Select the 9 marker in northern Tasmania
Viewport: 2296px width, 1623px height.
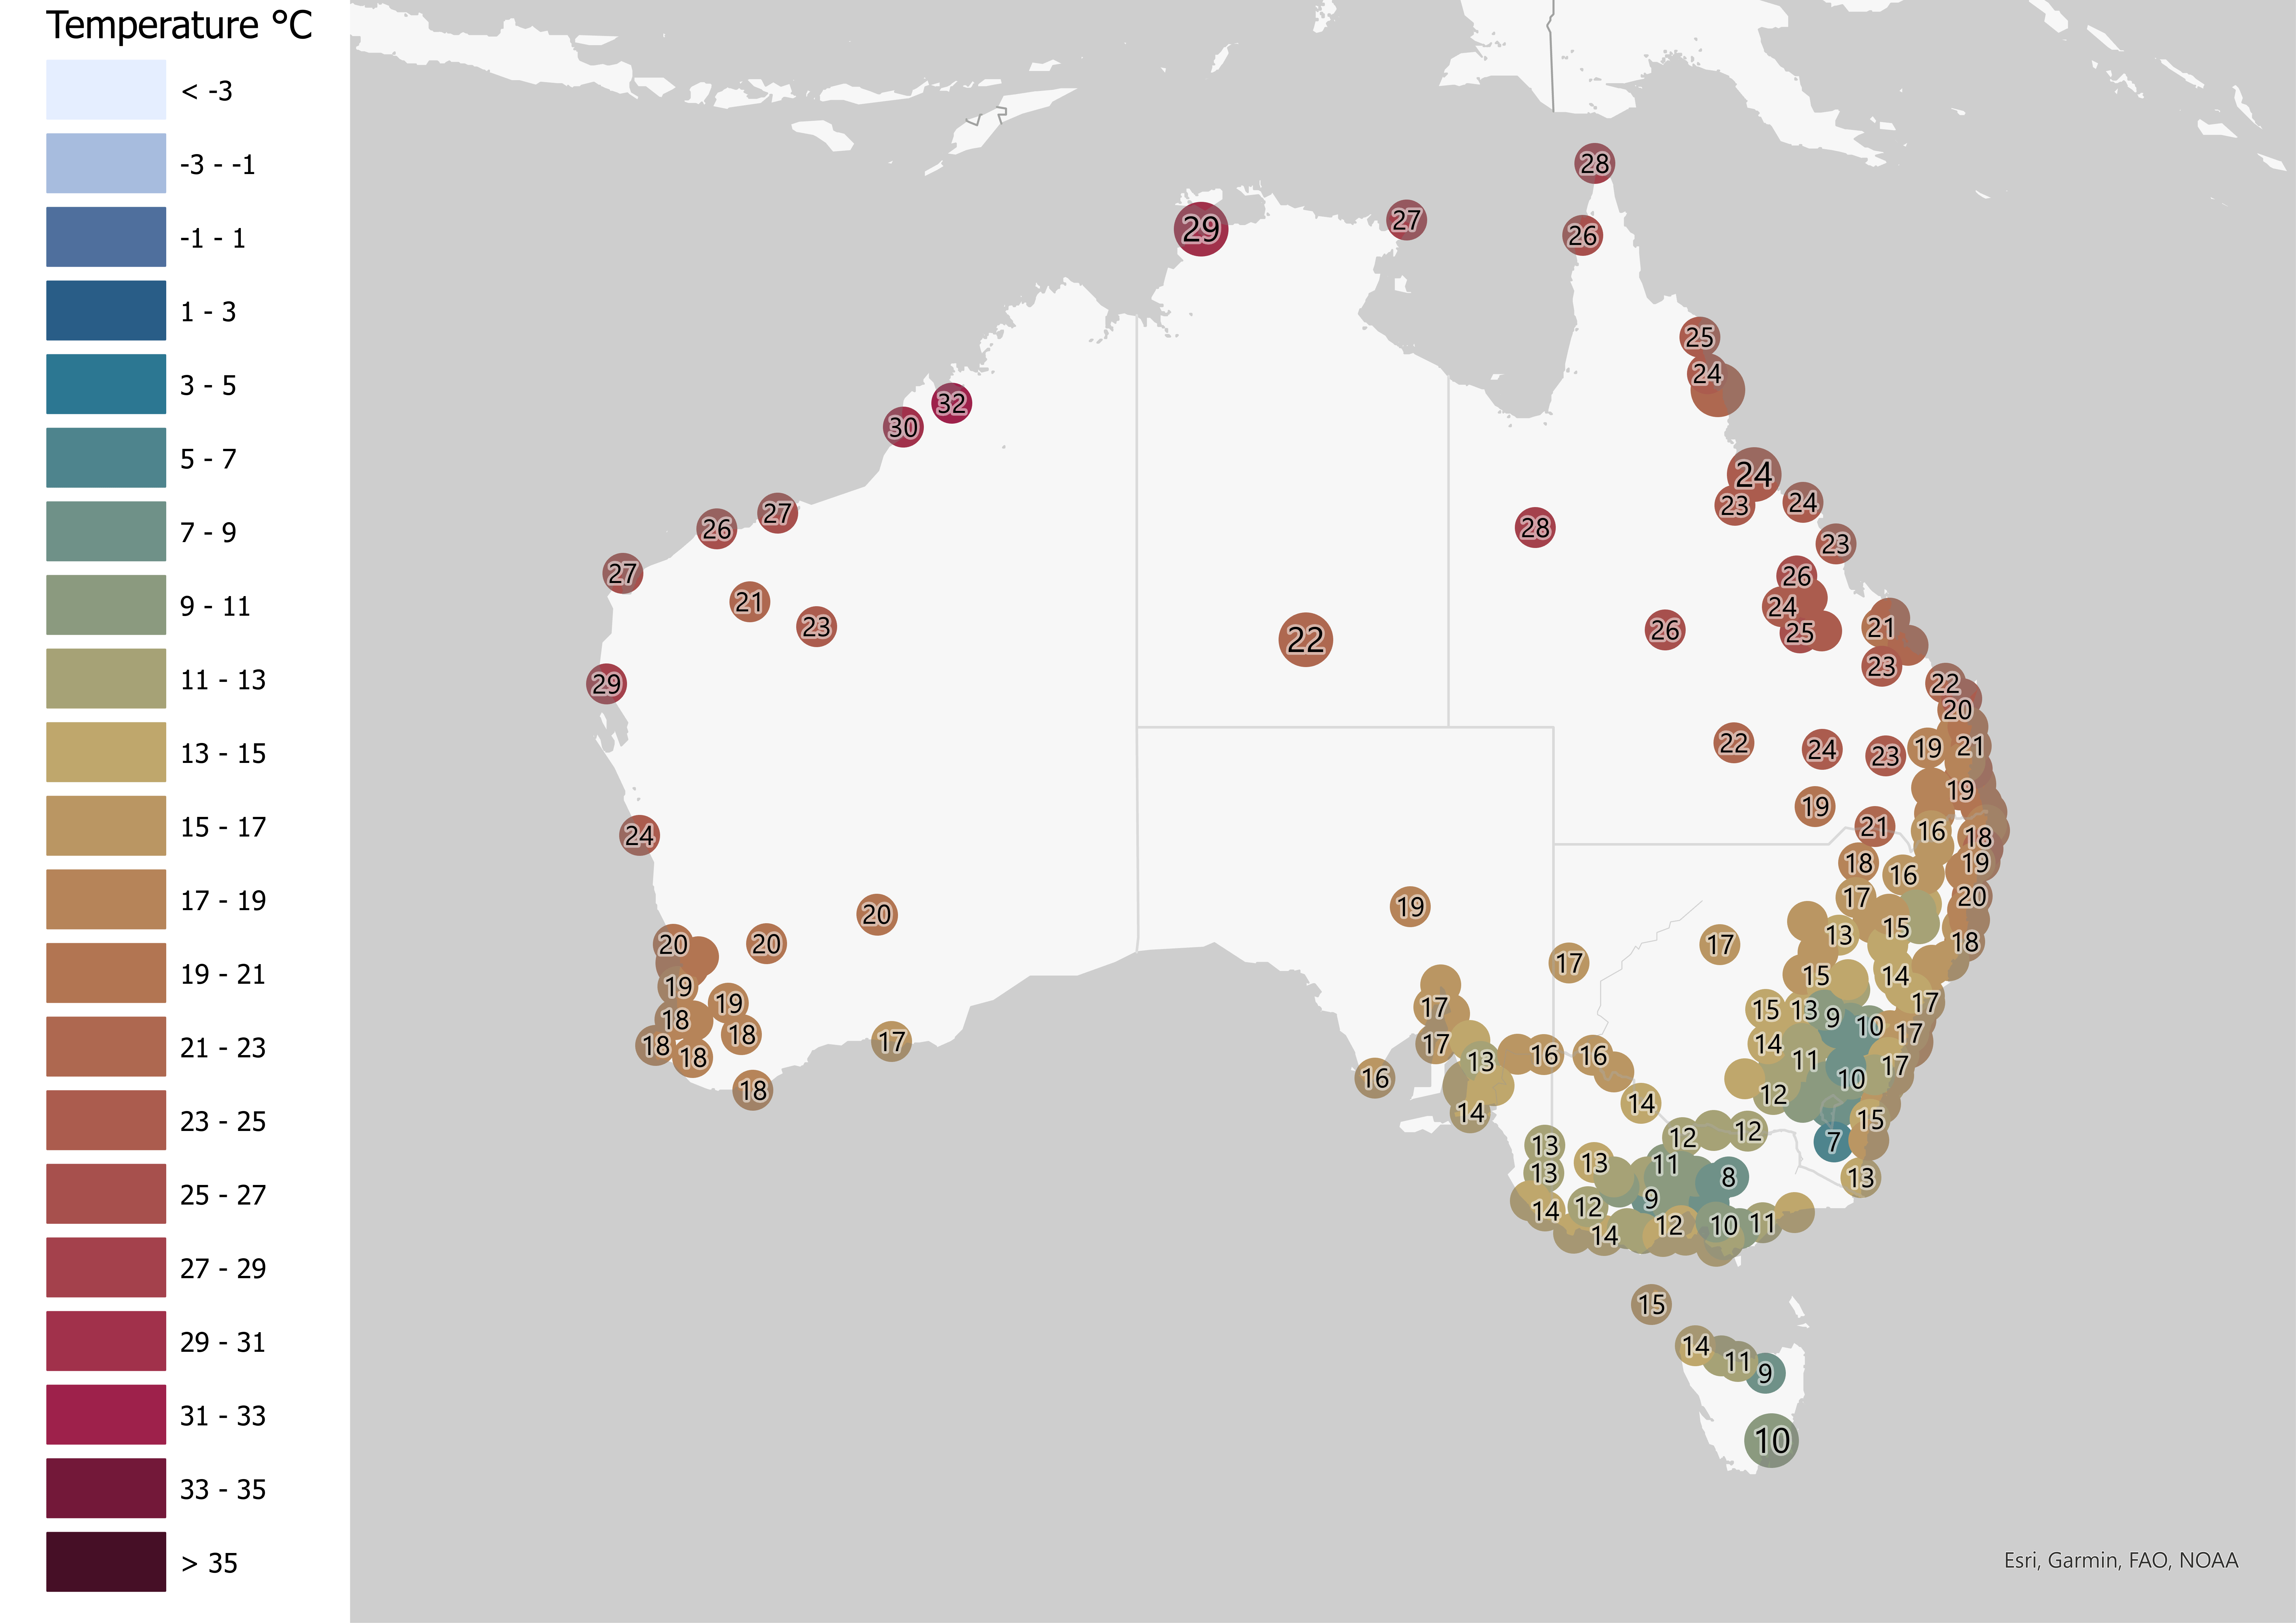1765,1373
